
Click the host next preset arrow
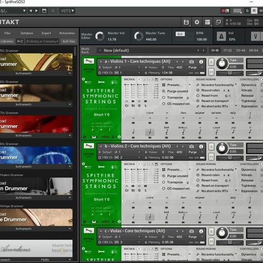coord(36,11)
